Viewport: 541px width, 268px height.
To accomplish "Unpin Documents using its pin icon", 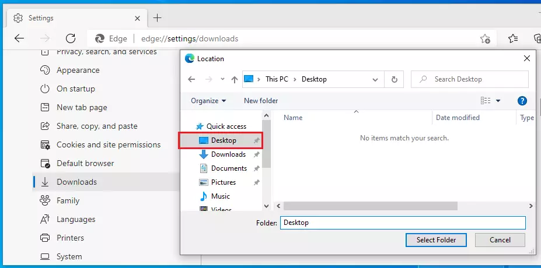I will [256, 168].
